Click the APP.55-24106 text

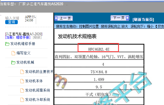30,19
